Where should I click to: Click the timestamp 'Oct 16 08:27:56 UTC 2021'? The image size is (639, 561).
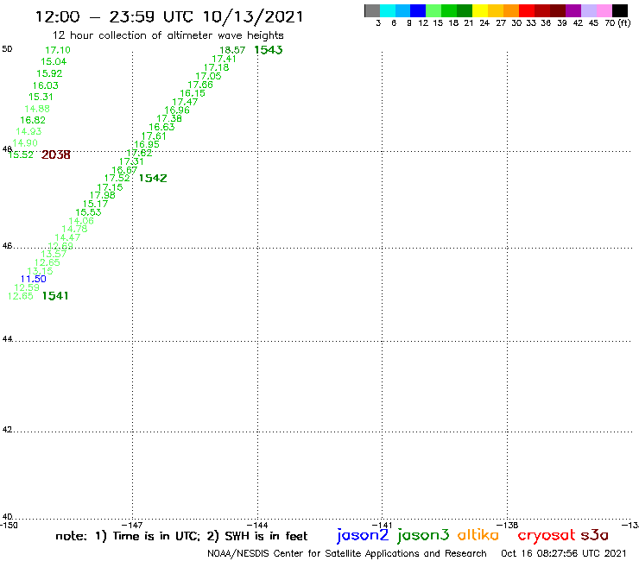[563, 553]
